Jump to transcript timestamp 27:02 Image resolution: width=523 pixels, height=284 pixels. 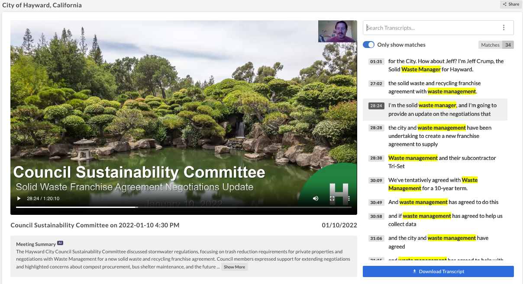pos(376,84)
